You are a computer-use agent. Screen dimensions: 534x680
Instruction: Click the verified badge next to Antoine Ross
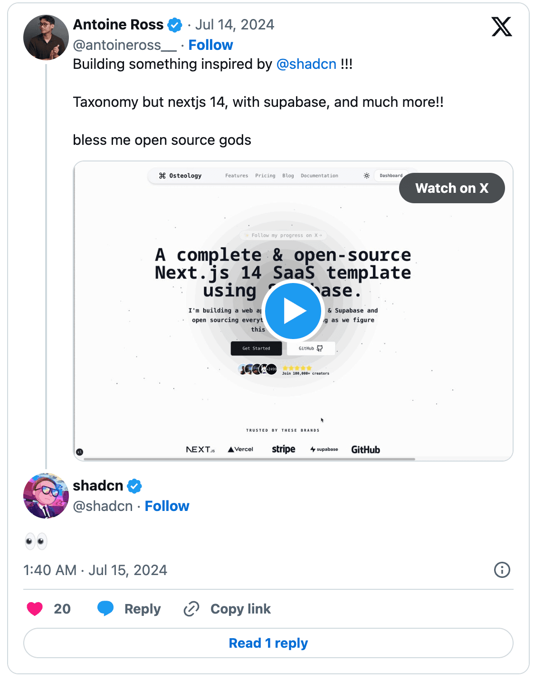coord(174,24)
